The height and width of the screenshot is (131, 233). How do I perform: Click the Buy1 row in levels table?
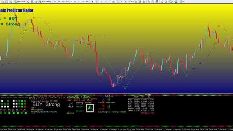pos(141,100)
